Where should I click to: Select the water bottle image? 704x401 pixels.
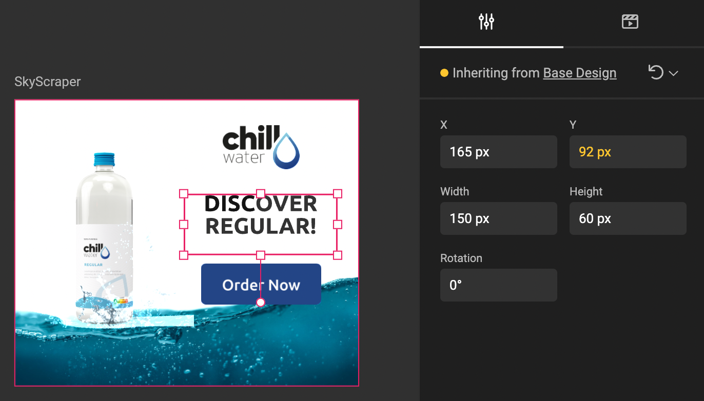(x=105, y=238)
